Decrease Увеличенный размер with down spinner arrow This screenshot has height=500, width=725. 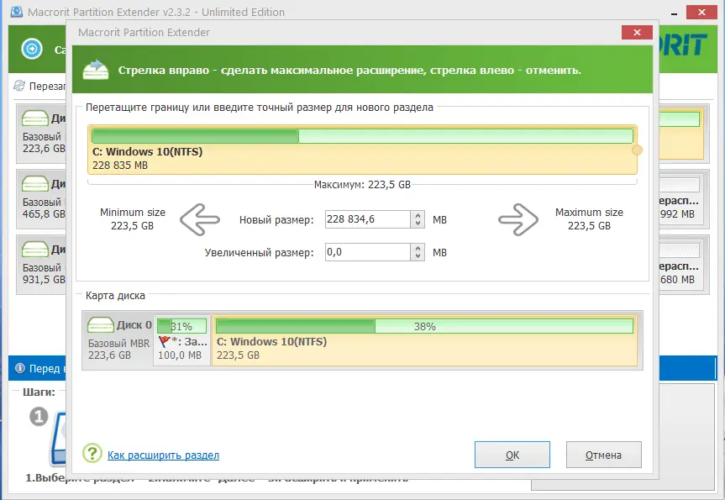coord(418,256)
